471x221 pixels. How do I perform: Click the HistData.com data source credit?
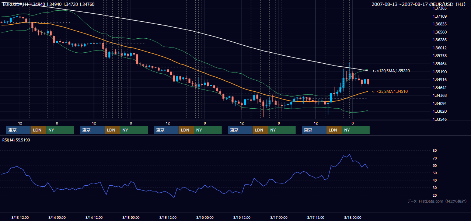(x=437, y=201)
